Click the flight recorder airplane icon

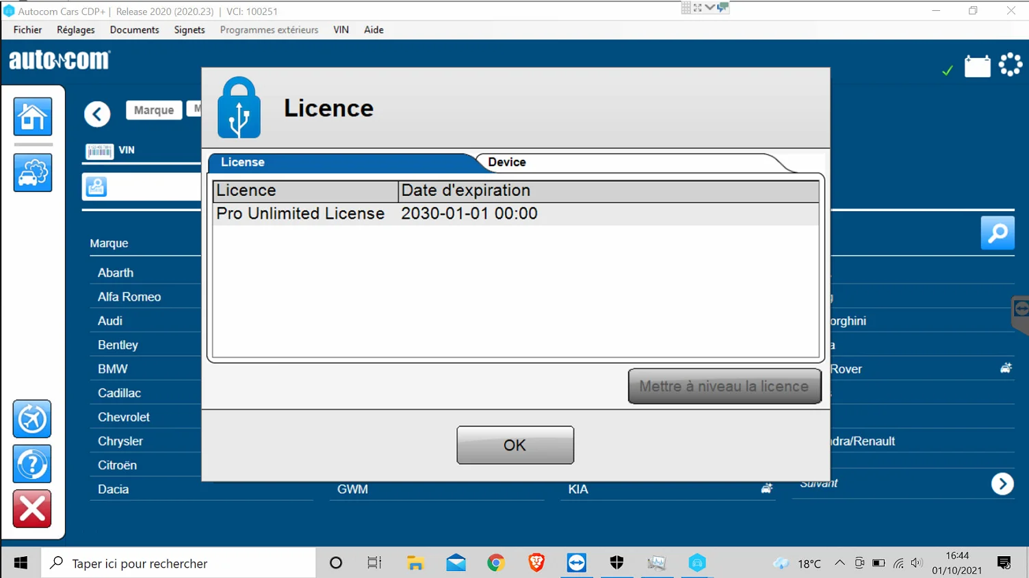(32, 419)
